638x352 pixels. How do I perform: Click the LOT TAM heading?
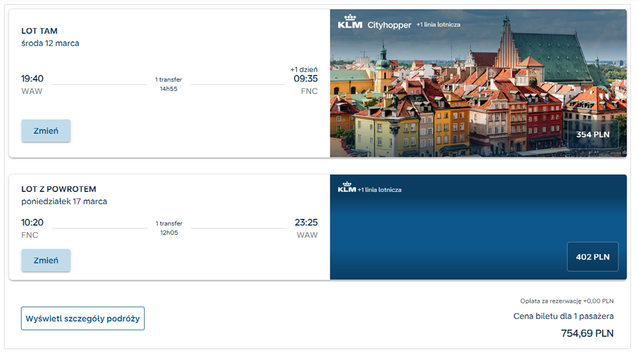click(x=40, y=31)
